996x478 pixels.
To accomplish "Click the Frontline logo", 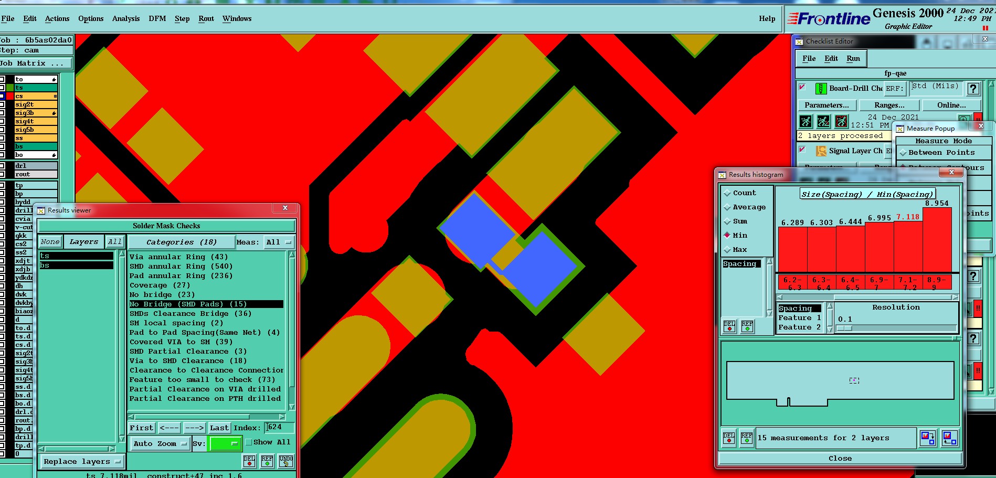I will coord(829,19).
